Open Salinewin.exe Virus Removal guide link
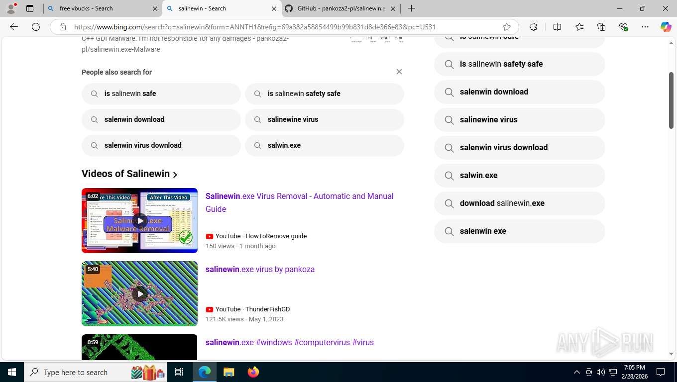Viewport: 677px width, 382px height. click(x=299, y=202)
